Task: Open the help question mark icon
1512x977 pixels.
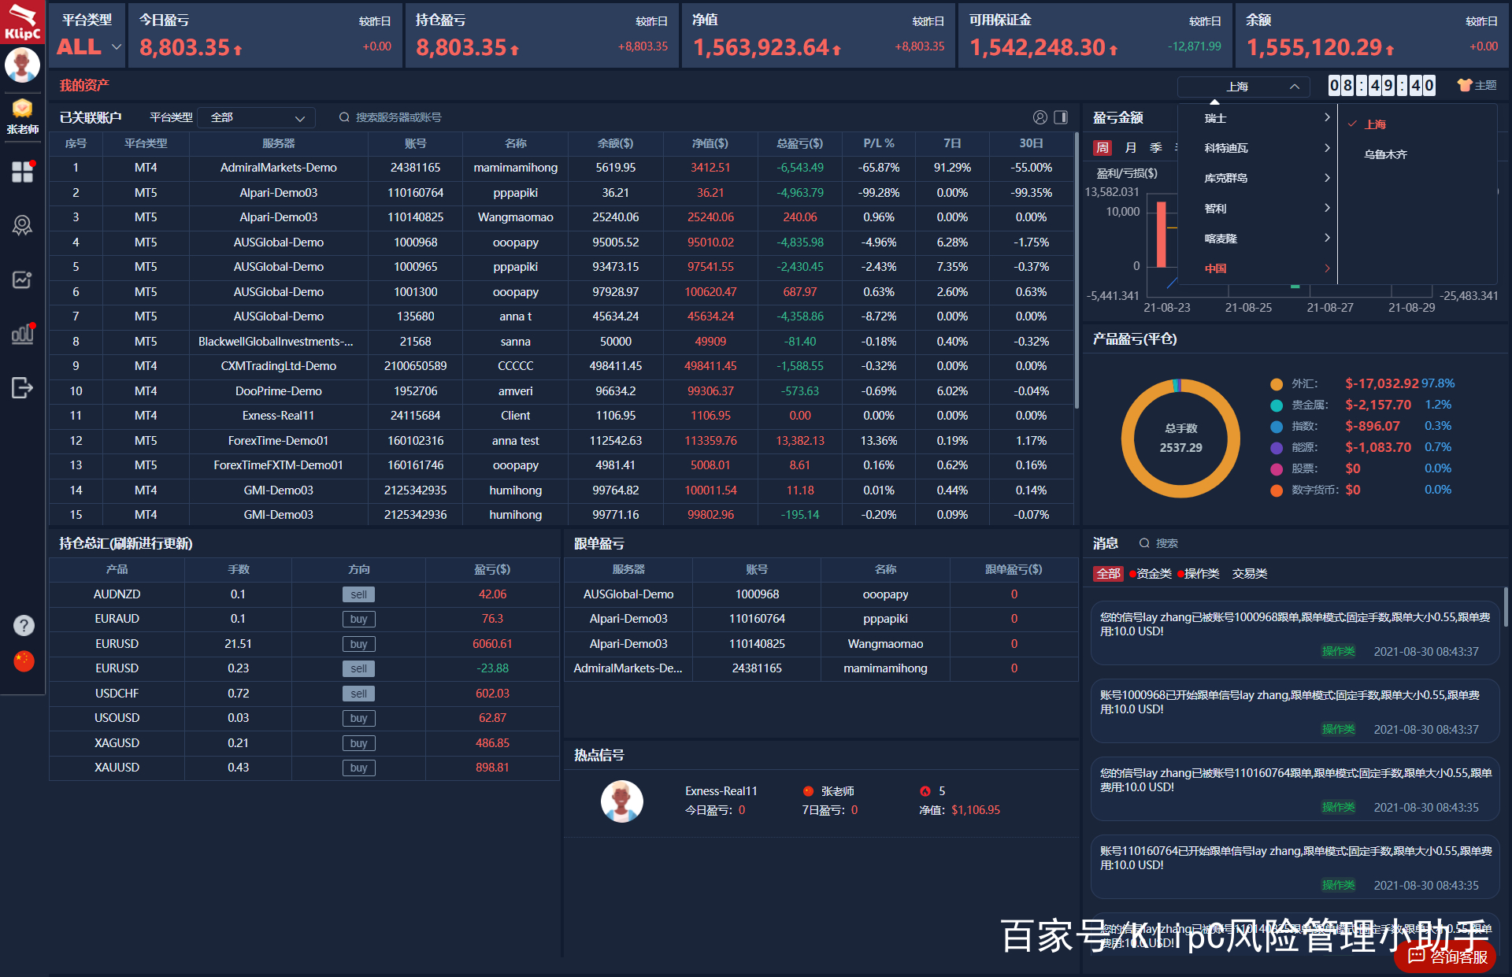Action: pyautogui.click(x=24, y=625)
